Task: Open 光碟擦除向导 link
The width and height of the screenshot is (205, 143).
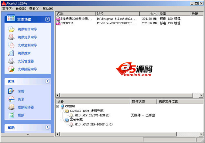Action: (x=27, y=69)
